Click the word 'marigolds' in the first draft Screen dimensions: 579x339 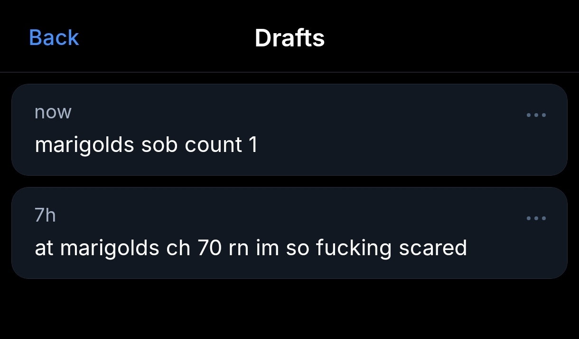click(x=84, y=145)
